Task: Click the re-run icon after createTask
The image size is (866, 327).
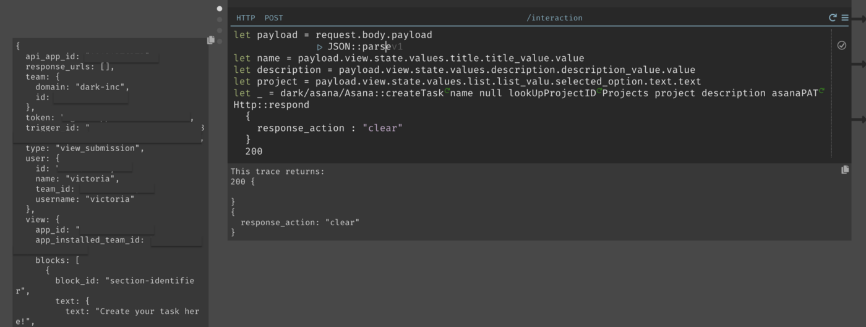Action: point(447,91)
